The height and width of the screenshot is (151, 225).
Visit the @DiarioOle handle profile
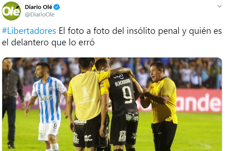point(39,15)
